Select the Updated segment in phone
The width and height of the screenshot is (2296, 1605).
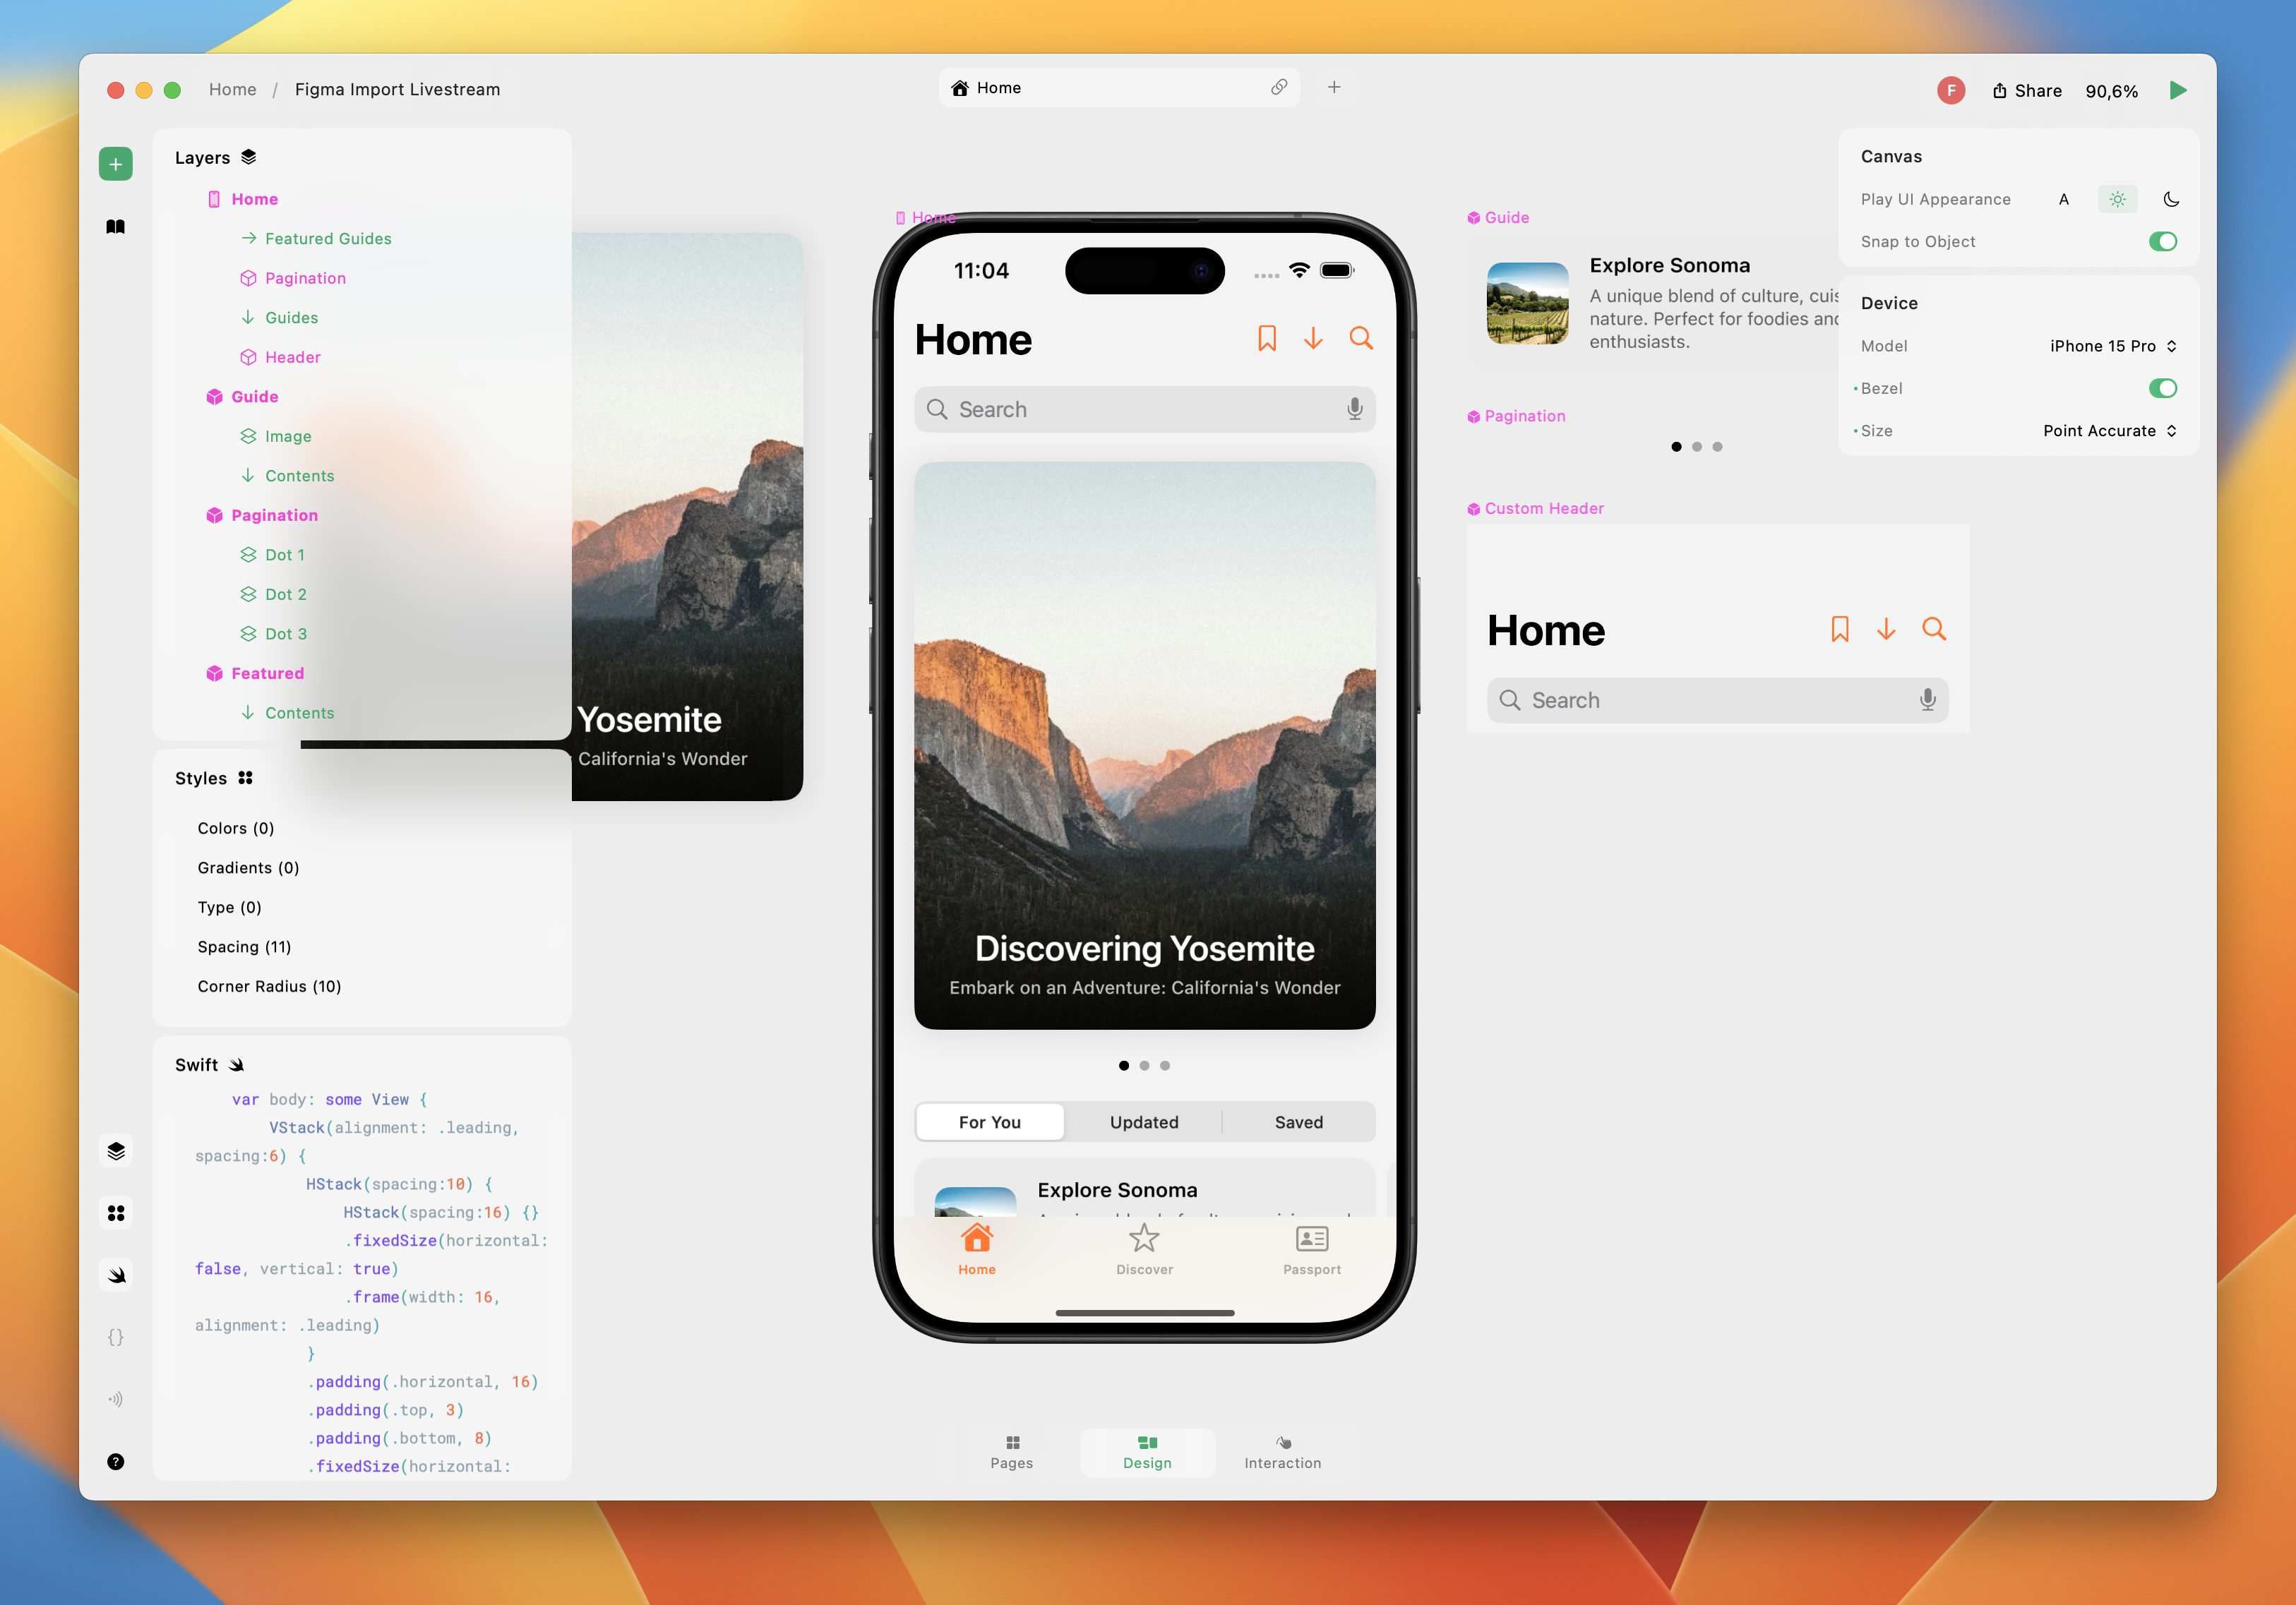point(1144,1122)
